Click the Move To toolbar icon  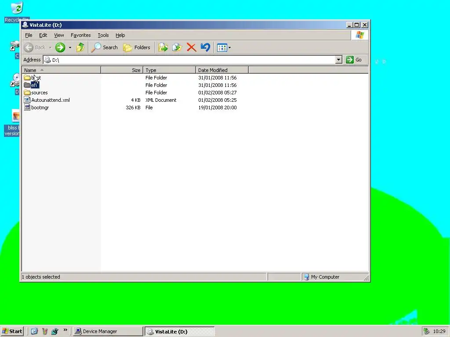[163, 47]
